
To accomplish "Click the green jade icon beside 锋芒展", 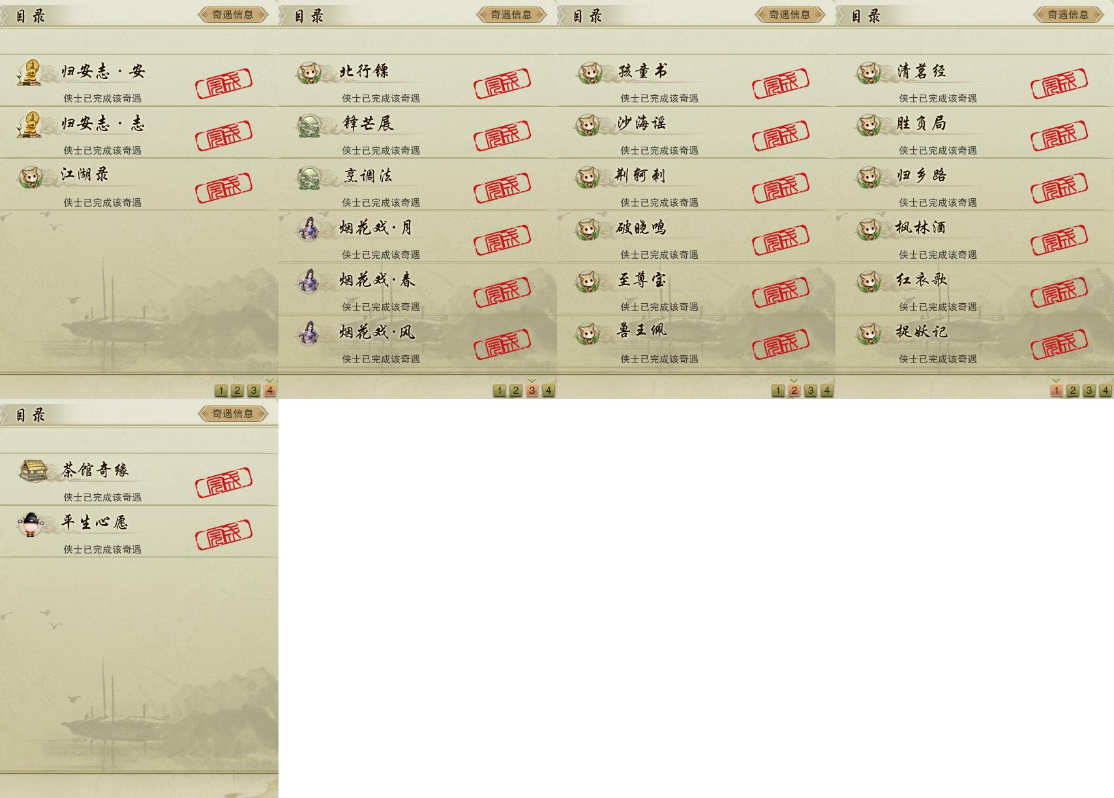I will pyautogui.click(x=309, y=125).
